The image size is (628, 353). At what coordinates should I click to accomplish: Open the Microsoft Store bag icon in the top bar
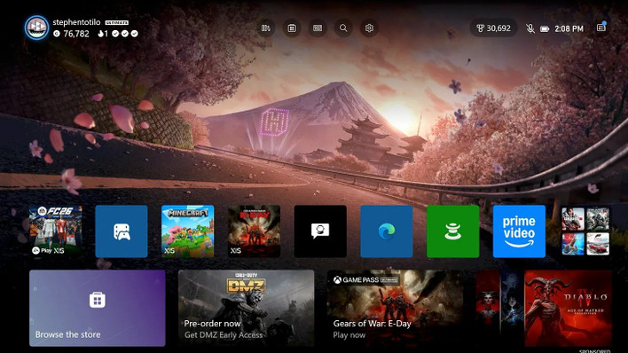[x=292, y=28]
